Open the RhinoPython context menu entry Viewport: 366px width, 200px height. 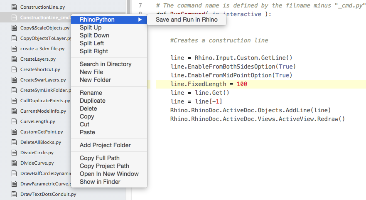[x=109, y=20]
